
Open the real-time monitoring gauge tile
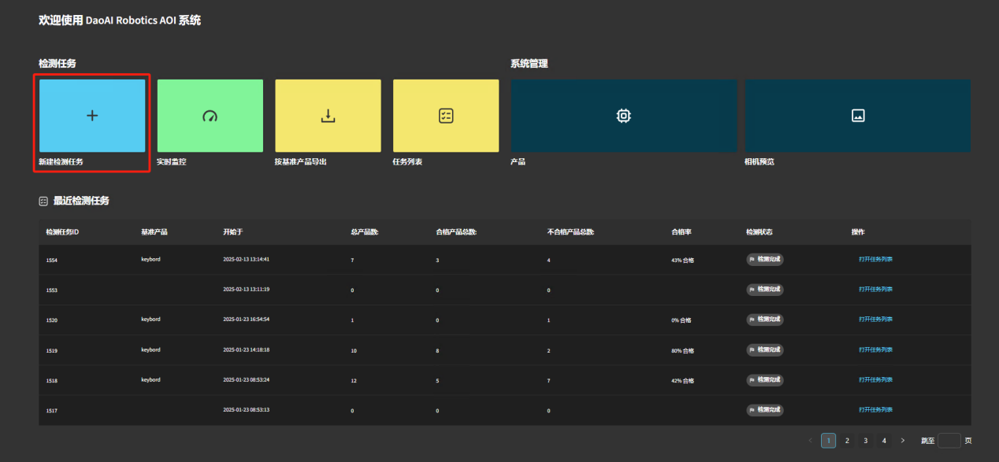(x=210, y=116)
